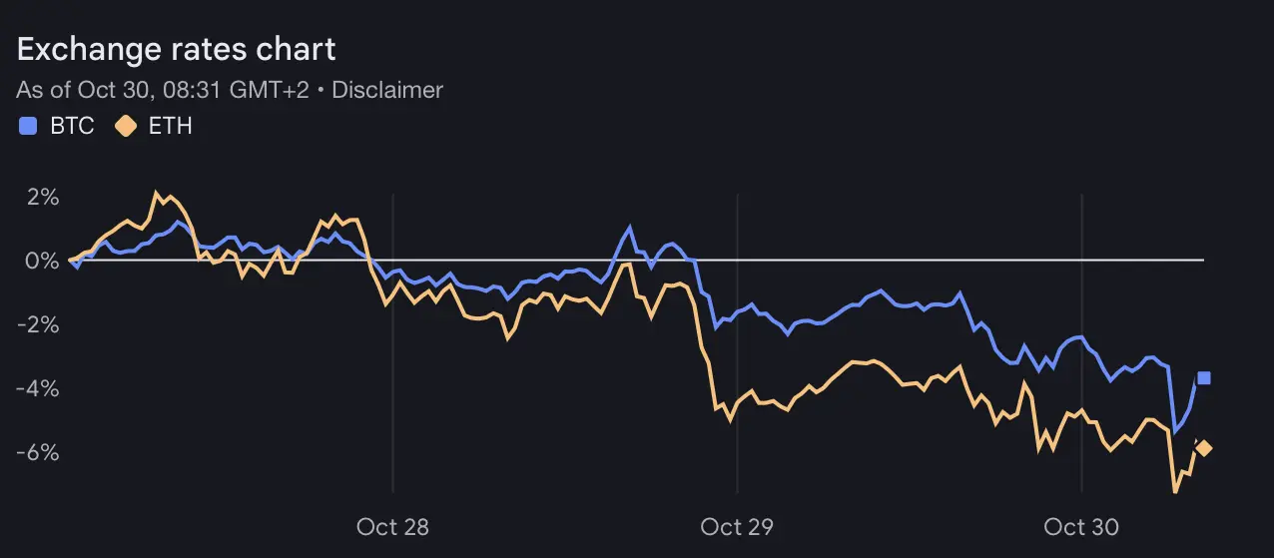
Task: Click the blue BTC legend square icon
Action: coord(29,127)
